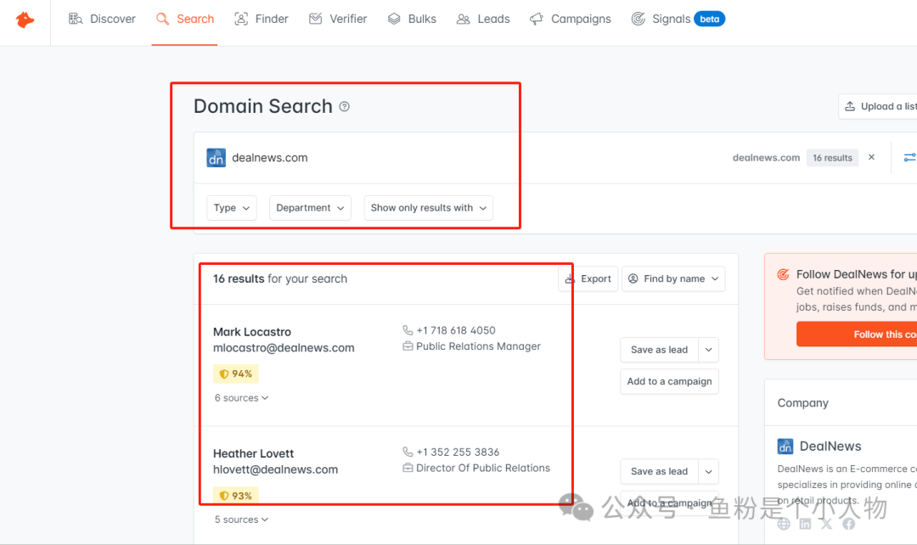917x545 pixels.
Task: Open Find by name dropdown
Action: coord(673,279)
